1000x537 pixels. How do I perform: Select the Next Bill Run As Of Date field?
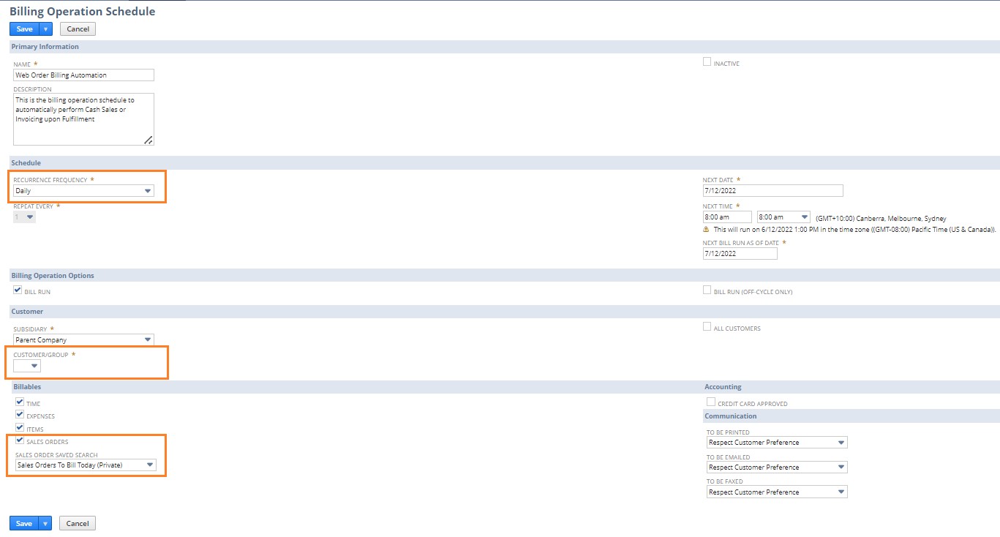point(739,253)
